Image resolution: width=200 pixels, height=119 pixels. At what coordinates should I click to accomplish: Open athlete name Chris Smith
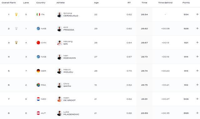click(67, 85)
